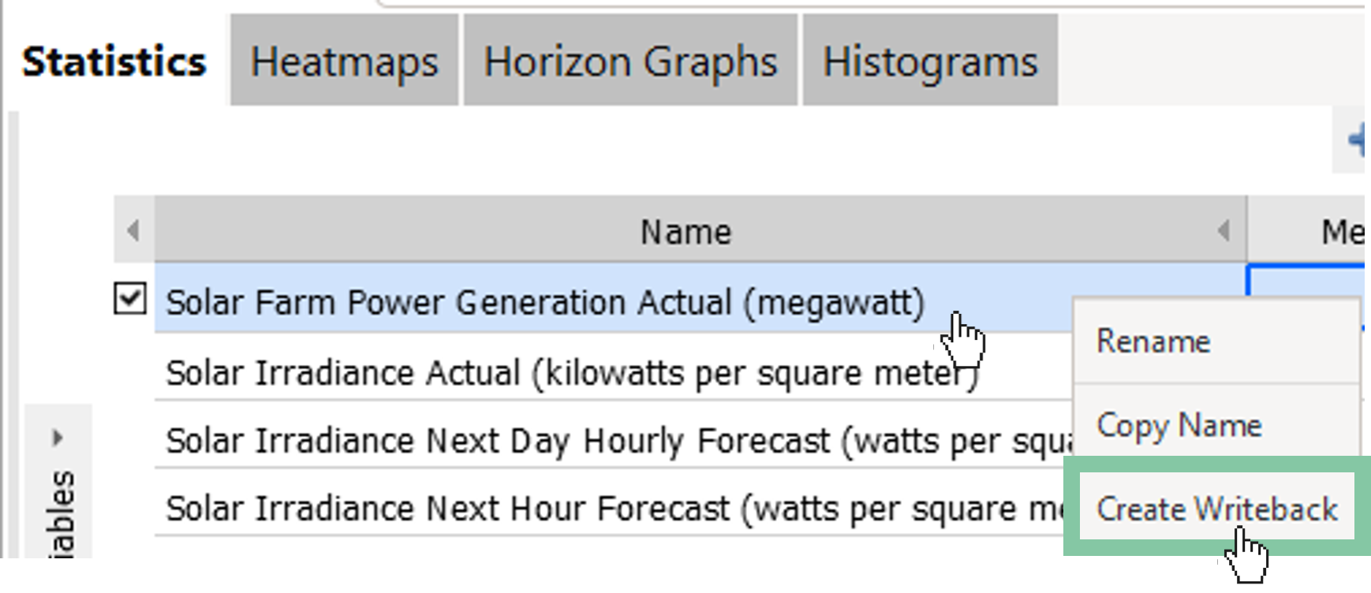This screenshot has width=1371, height=593.
Task: Click the partially visible Me column header
Action: [x=1341, y=231]
